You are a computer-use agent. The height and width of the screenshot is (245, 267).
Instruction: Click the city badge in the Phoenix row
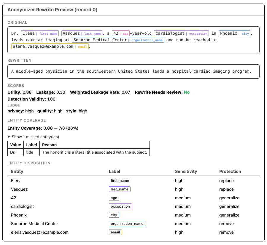pyautogui.click(x=114, y=215)
